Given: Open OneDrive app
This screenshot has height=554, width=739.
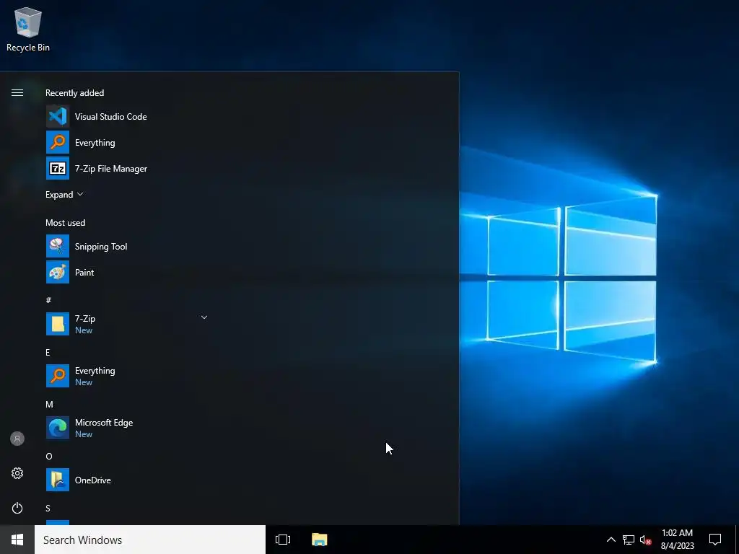Looking at the screenshot, I should pos(127,480).
